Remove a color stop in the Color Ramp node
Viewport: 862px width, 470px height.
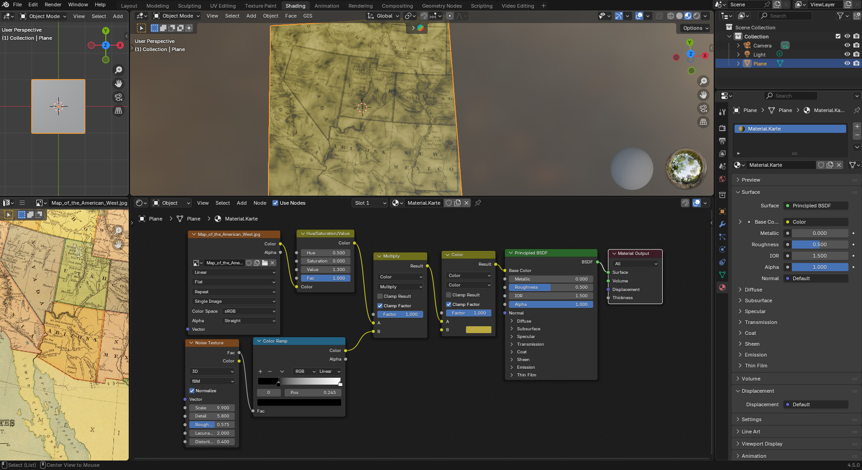(x=270, y=371)
